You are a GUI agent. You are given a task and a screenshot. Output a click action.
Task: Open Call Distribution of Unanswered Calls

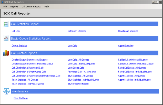tap(29, 72)
